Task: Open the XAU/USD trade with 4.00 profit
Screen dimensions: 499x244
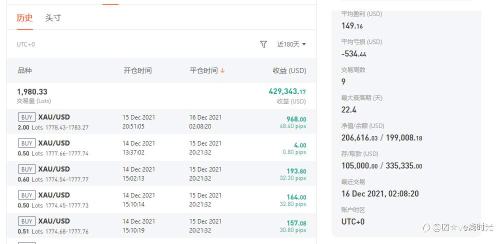Action: [x=54, y=143]
